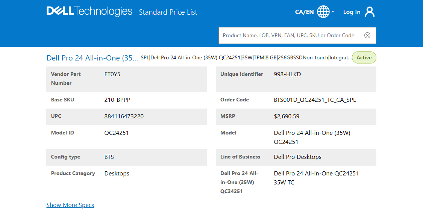The height and width of the screenshot is (213, 423).
Task: Click the globe region icon
Action: 323,12
